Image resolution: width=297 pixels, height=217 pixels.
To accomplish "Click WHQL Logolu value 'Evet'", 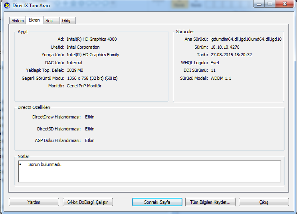I will pyautogui.click(x=215, y=63).
